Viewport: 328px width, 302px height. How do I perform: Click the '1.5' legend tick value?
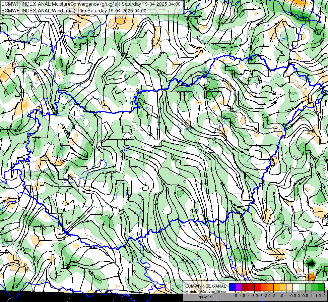[318, 296]
